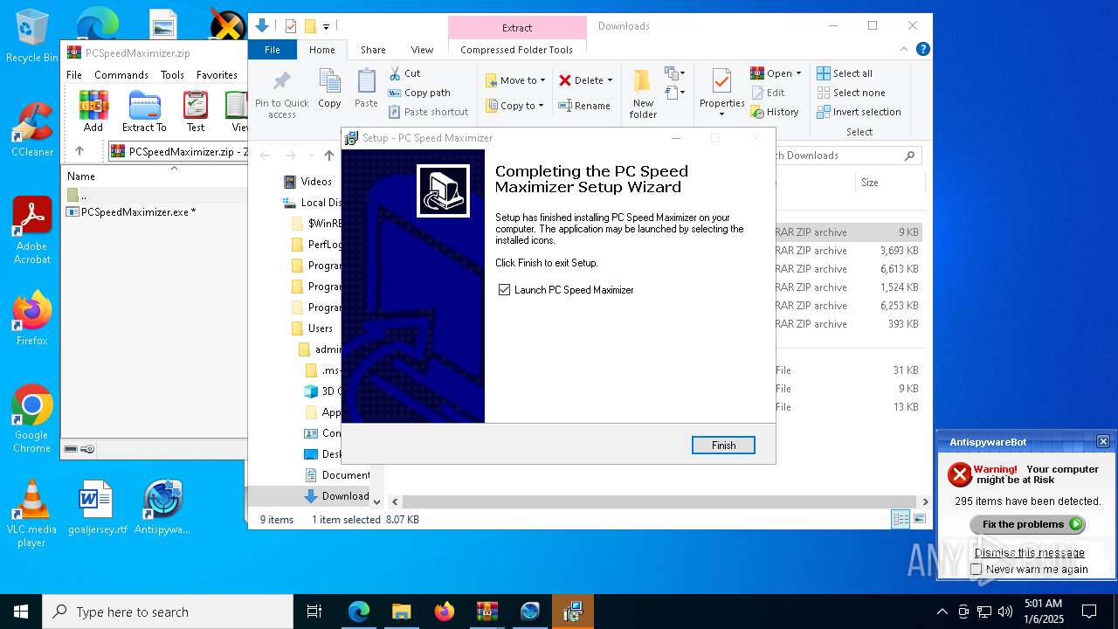1118x629 pixels.
Task: Expand the Open dropdown in ribbon
Action: pos(798,73)
